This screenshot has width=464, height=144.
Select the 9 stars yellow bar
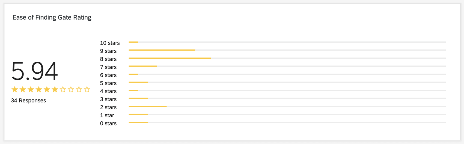tap(162, 50)
